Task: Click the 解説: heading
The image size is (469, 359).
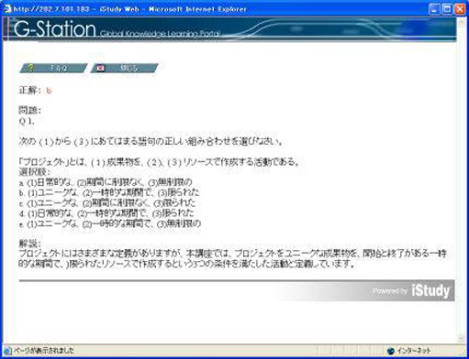Action: pyautogui.click(x=29, y=244)
